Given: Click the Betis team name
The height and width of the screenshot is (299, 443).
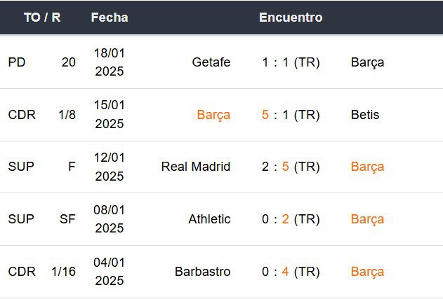Looking at the screenshot, I should pos(365,115).
